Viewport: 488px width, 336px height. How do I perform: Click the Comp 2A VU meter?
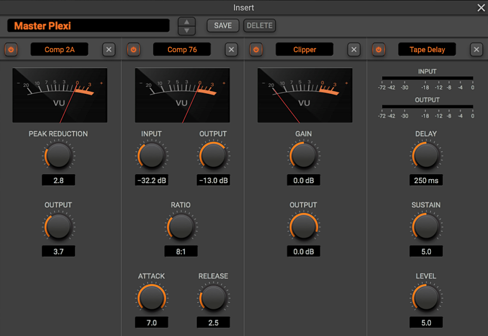point(60,95)
